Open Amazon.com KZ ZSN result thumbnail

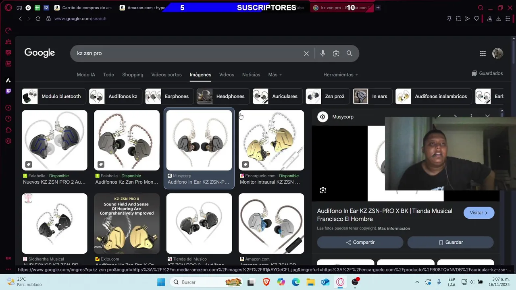click(x=271, y=224)
